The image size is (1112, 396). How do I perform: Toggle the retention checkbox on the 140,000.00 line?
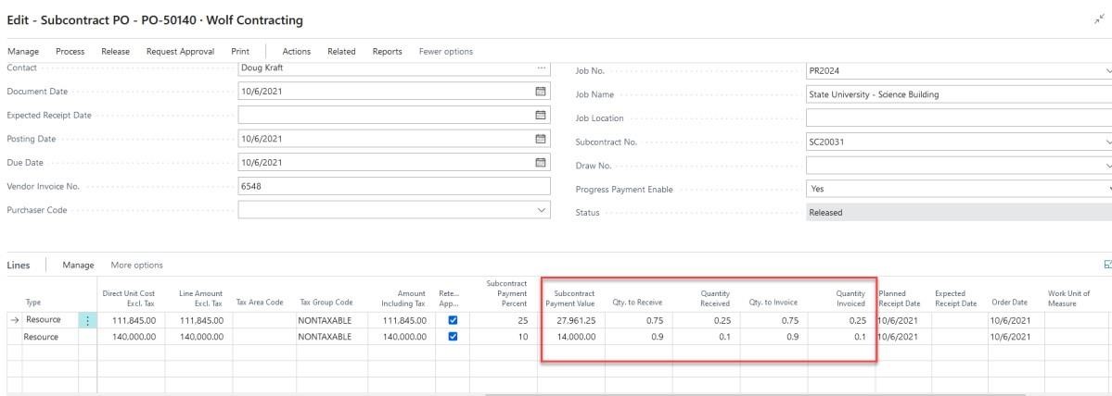coord(453,338)
